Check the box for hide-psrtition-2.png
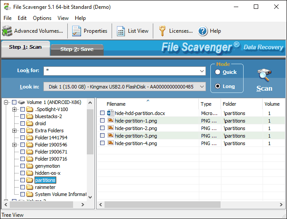The width and height of the screenshot is (287, 219). 102,128
